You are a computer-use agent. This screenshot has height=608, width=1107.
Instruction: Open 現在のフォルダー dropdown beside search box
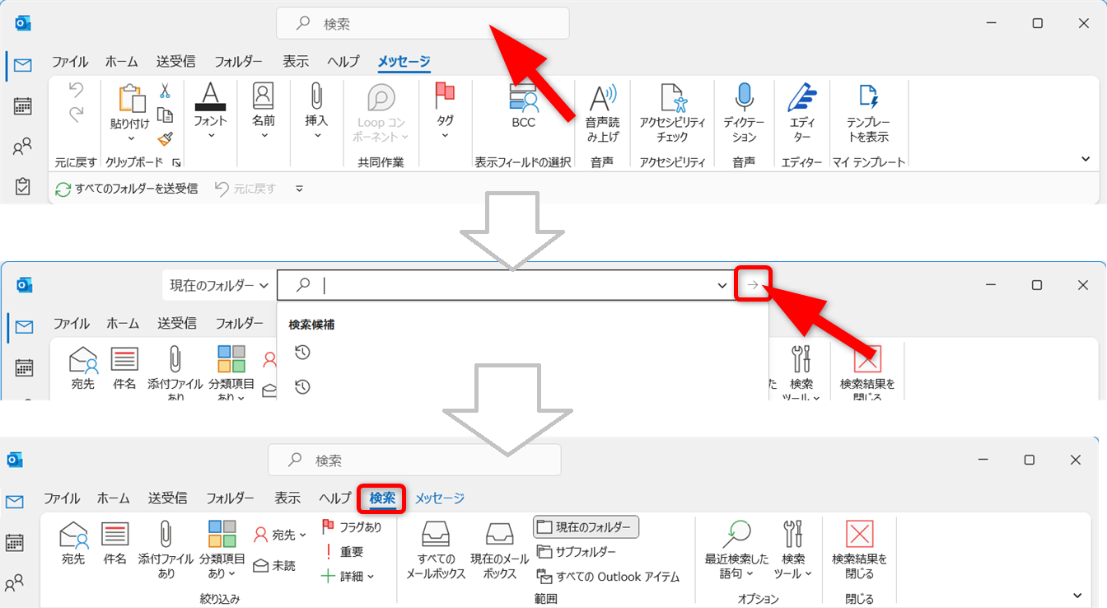coord(219,285)
